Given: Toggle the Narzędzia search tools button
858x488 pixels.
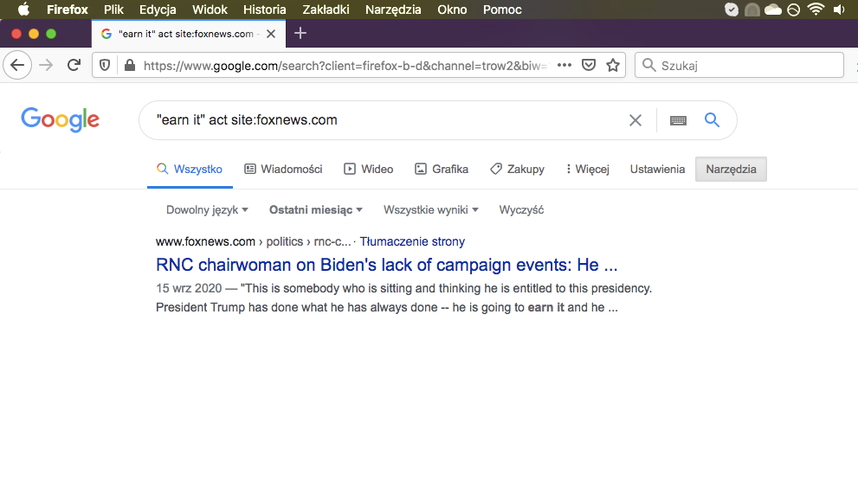Looking at the screenshot, I should (x=731, y=169).
